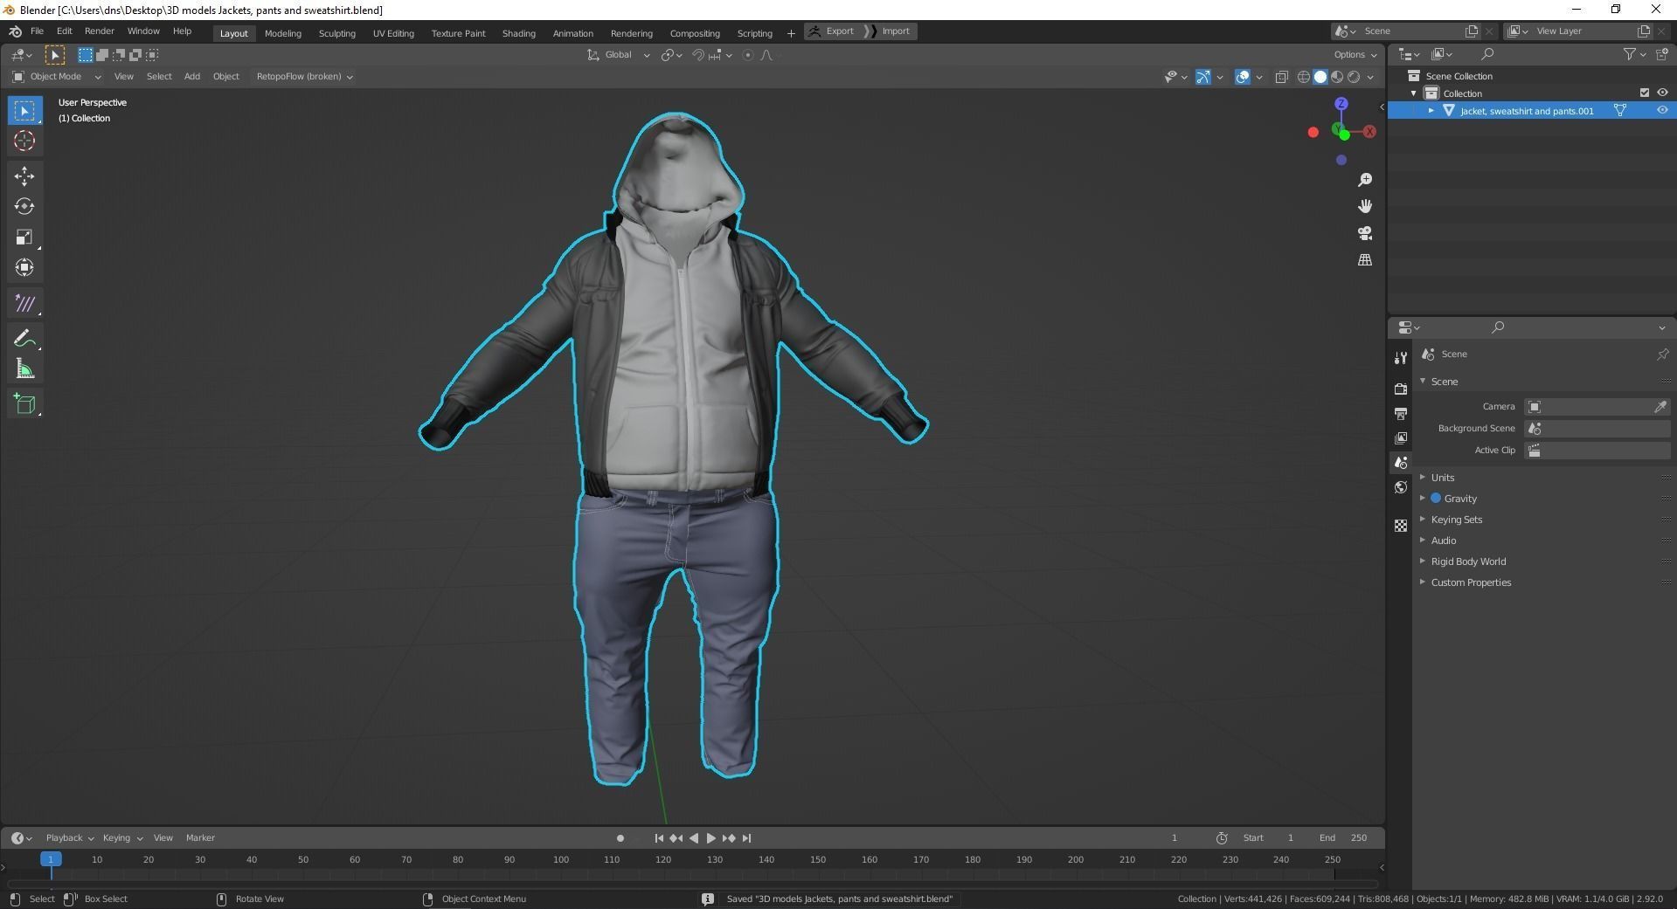The image size is (1677, 909).
Task: Hide the Collection with its eye icon
Action: 1662,93
